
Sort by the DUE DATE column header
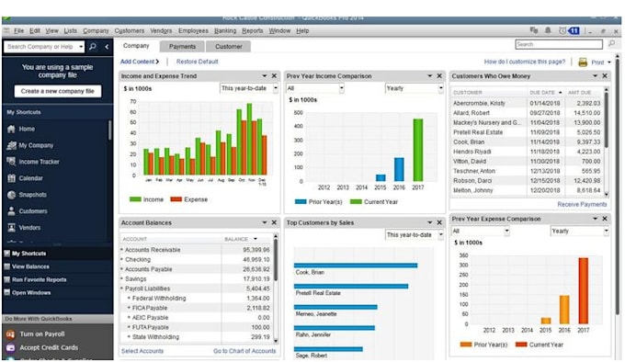click(x=546, y=93)
